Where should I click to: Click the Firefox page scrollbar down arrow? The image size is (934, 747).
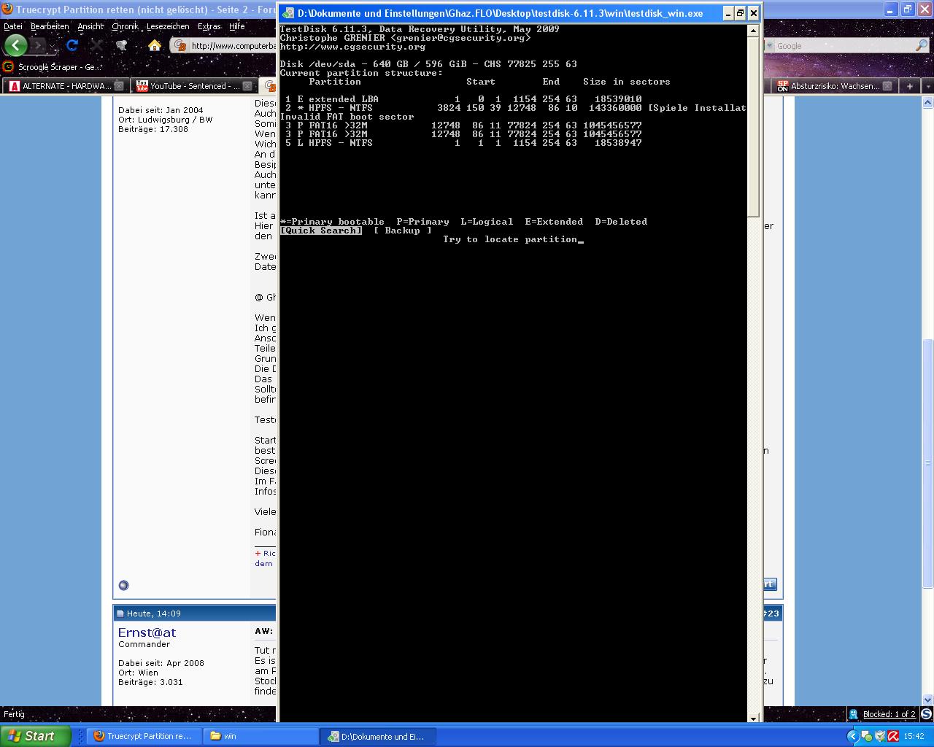[927, 700]
